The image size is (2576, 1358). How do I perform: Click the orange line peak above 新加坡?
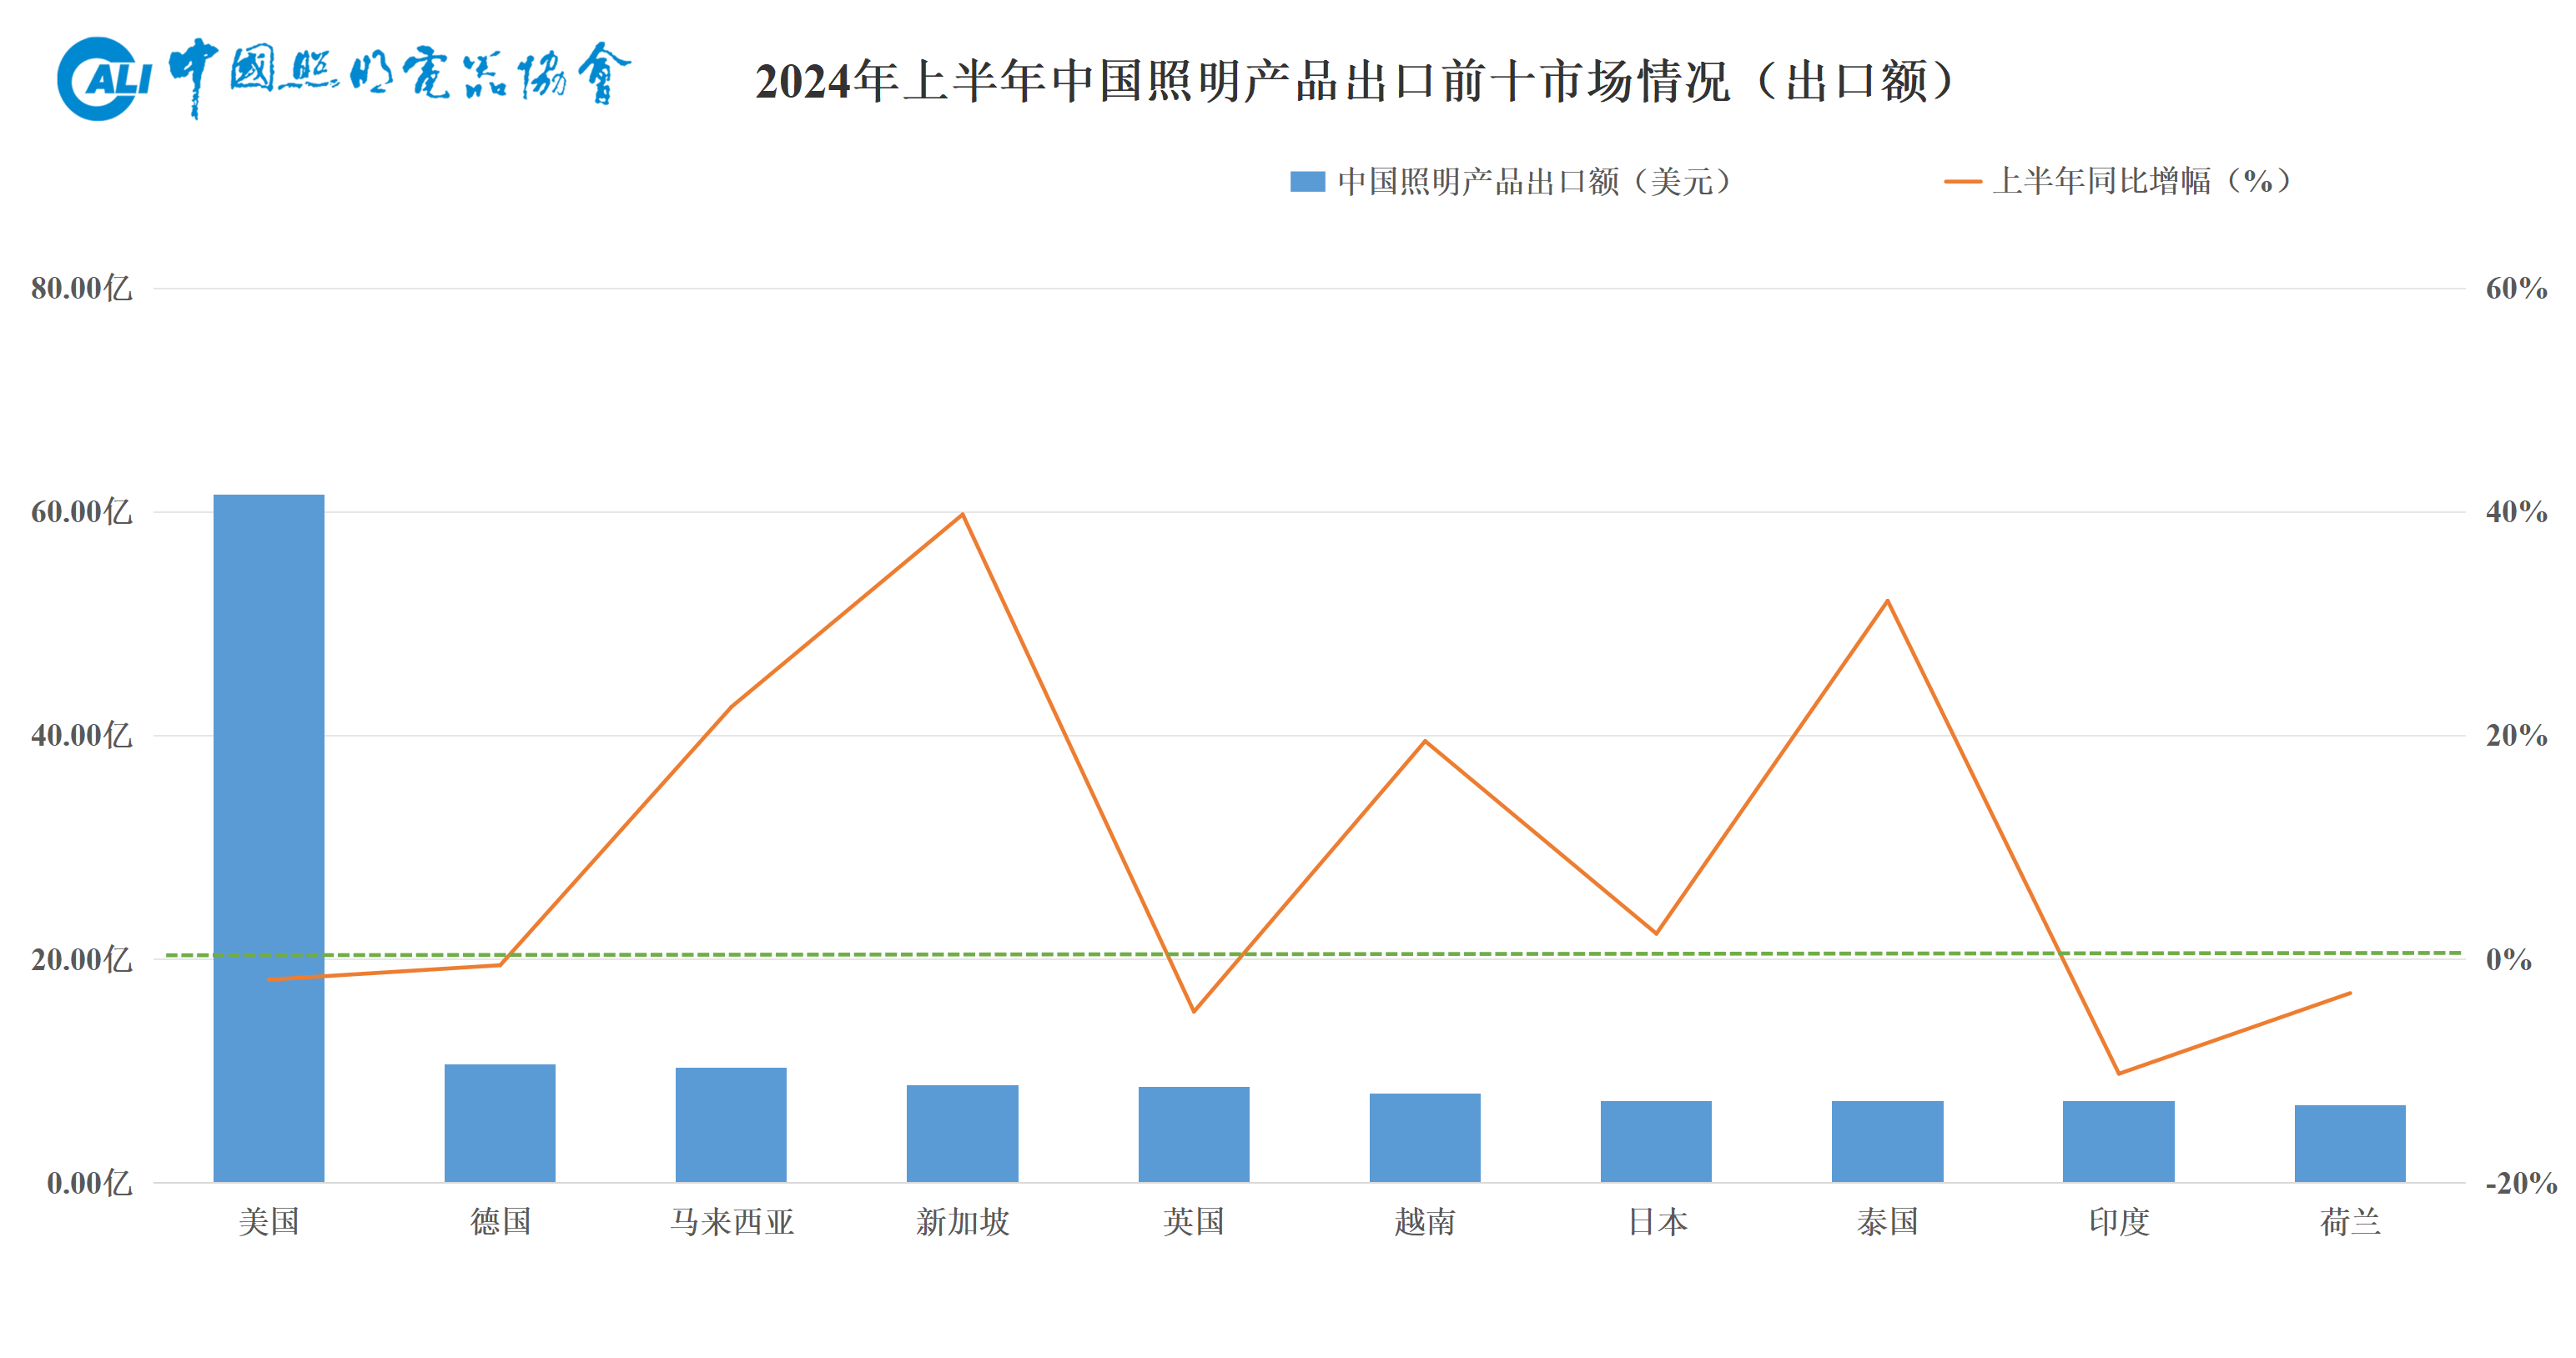962,514
